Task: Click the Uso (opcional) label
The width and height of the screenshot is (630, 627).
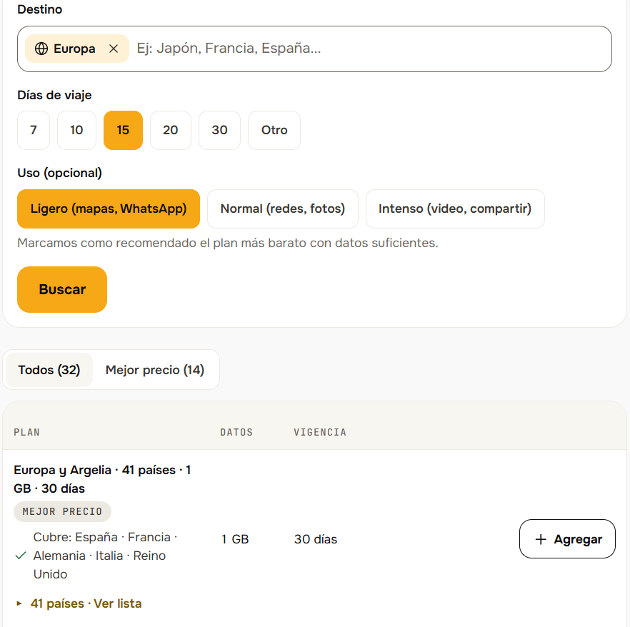Action: (59, 173)
